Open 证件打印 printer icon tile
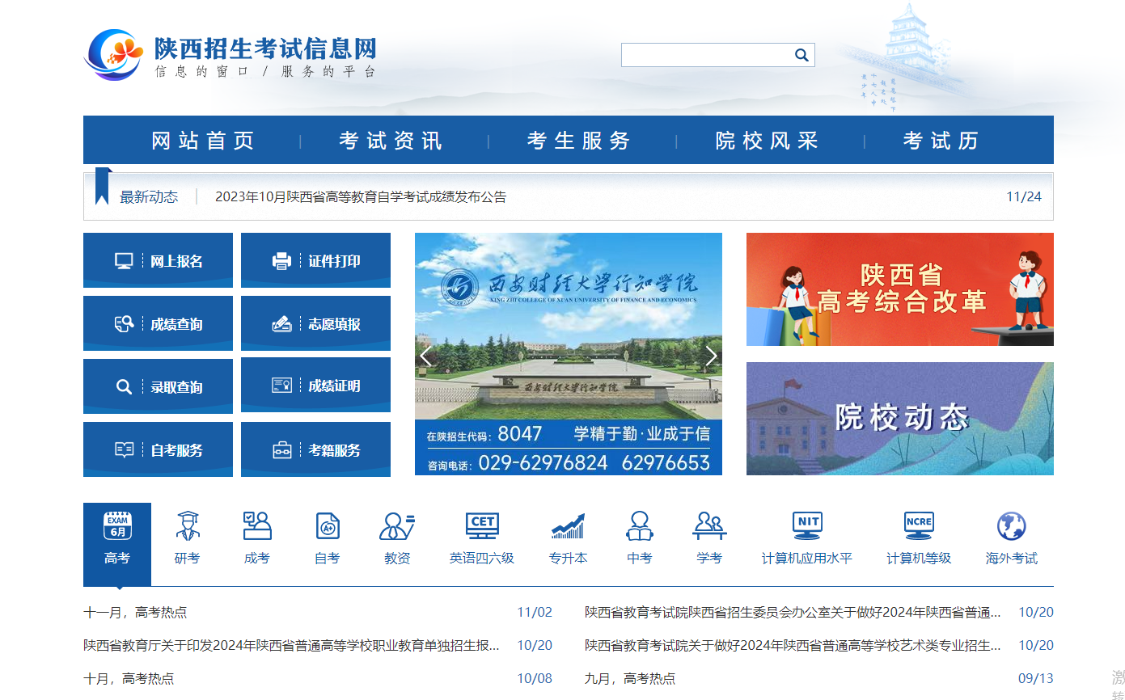This screenshot has height=700, width=1125. pos(315,260)
